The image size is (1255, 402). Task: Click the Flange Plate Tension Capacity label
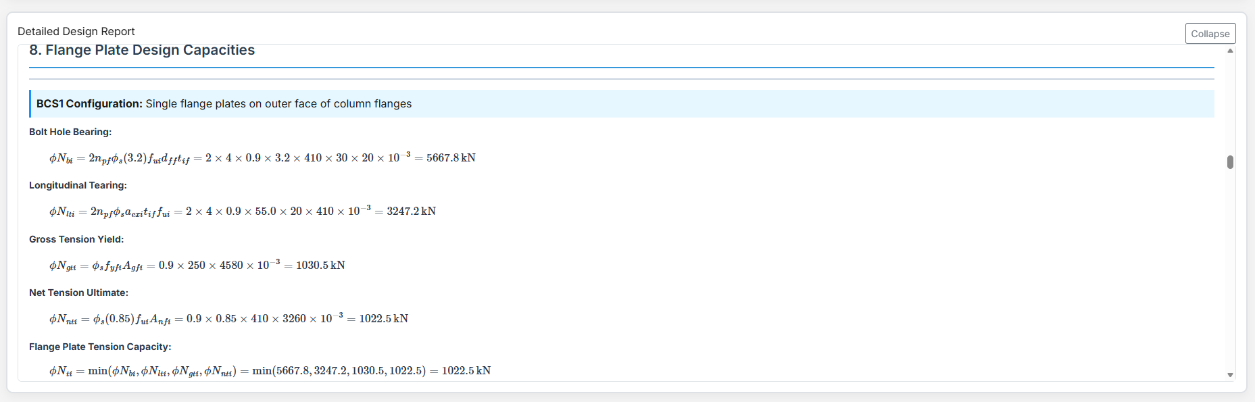click(100, 347)
